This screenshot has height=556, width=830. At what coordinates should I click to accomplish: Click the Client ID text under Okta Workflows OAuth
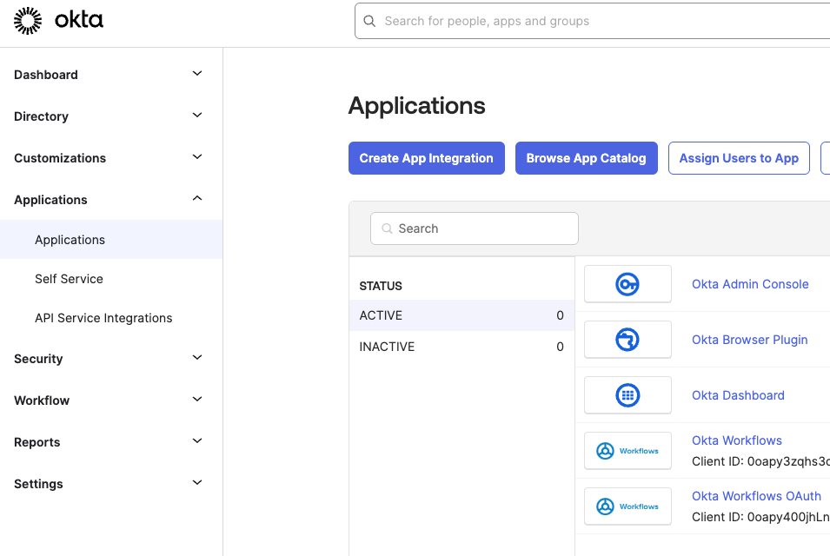pyautogui.click(x=760, y=517)
